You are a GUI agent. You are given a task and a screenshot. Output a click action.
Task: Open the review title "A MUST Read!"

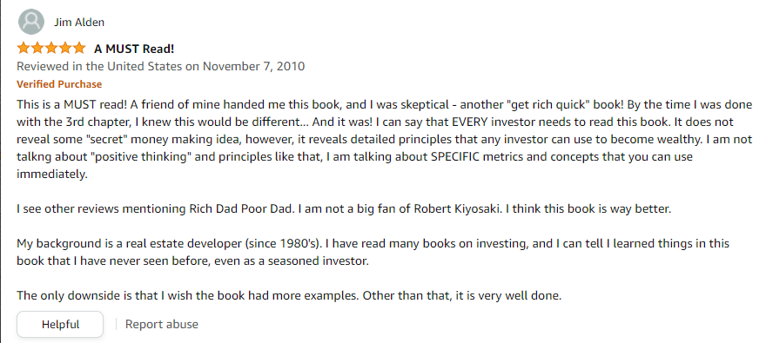134,49
